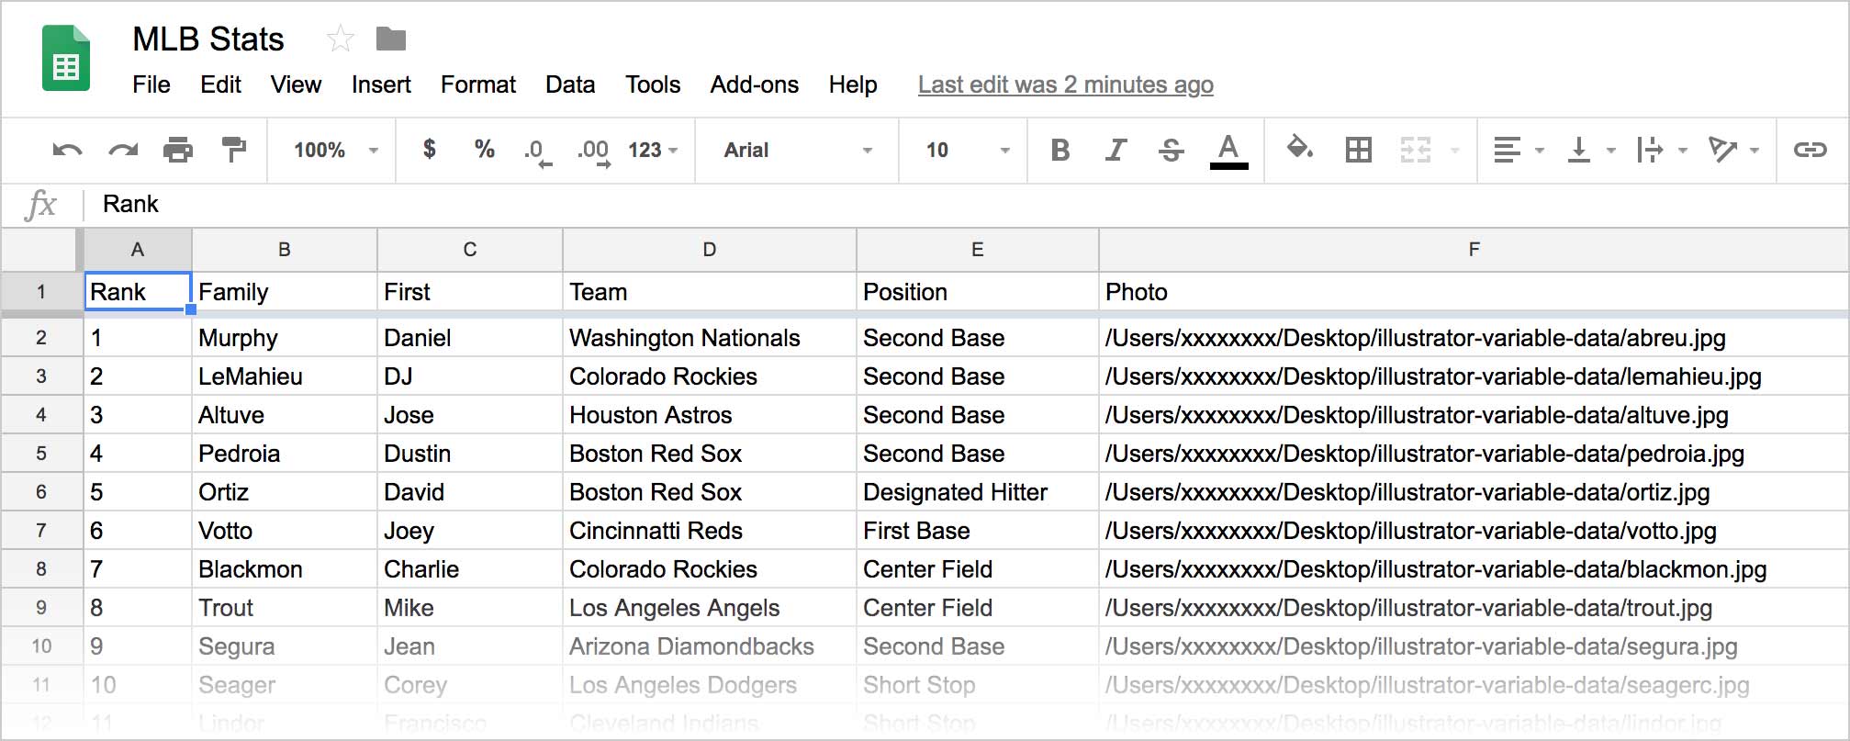This screenshot has height=741, width=1850.
Task: Decrease decimal places icon
Action: coord(537,152)
